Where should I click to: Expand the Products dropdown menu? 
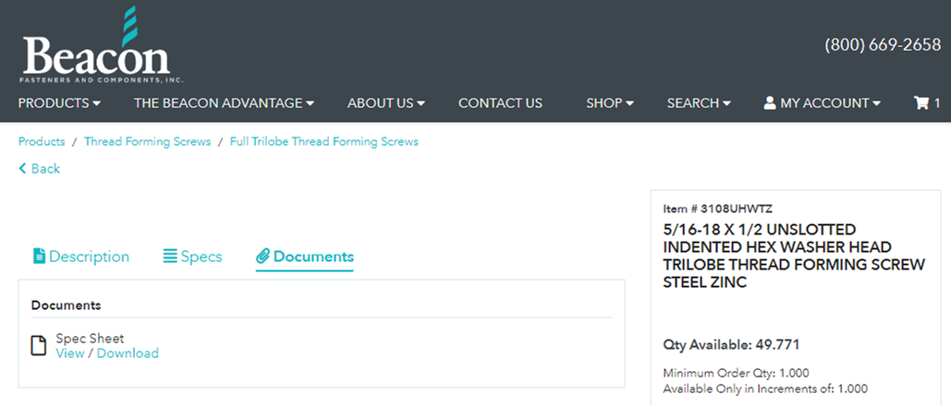(59, 103)
